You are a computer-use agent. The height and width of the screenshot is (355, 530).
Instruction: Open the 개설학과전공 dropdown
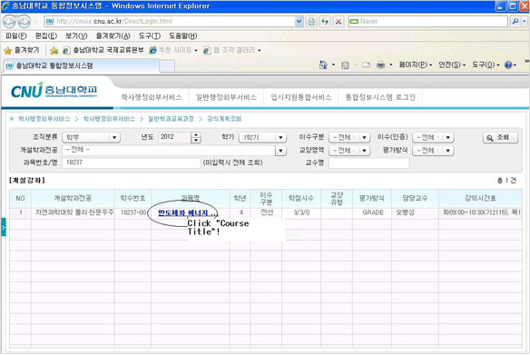(x=174, y=150)
